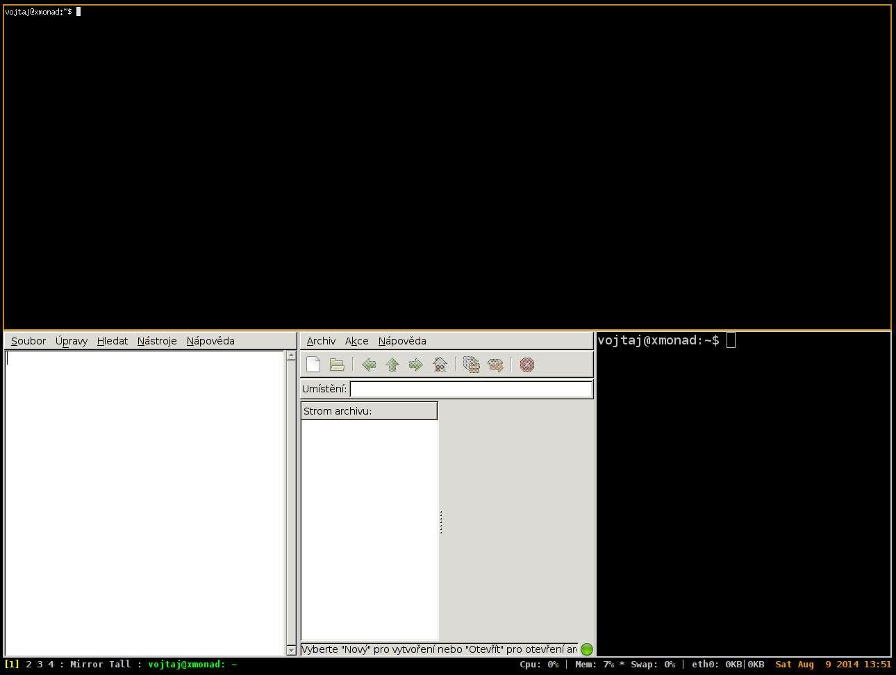Switch to workspace 4 in the status bar

[x=51, y=665]
